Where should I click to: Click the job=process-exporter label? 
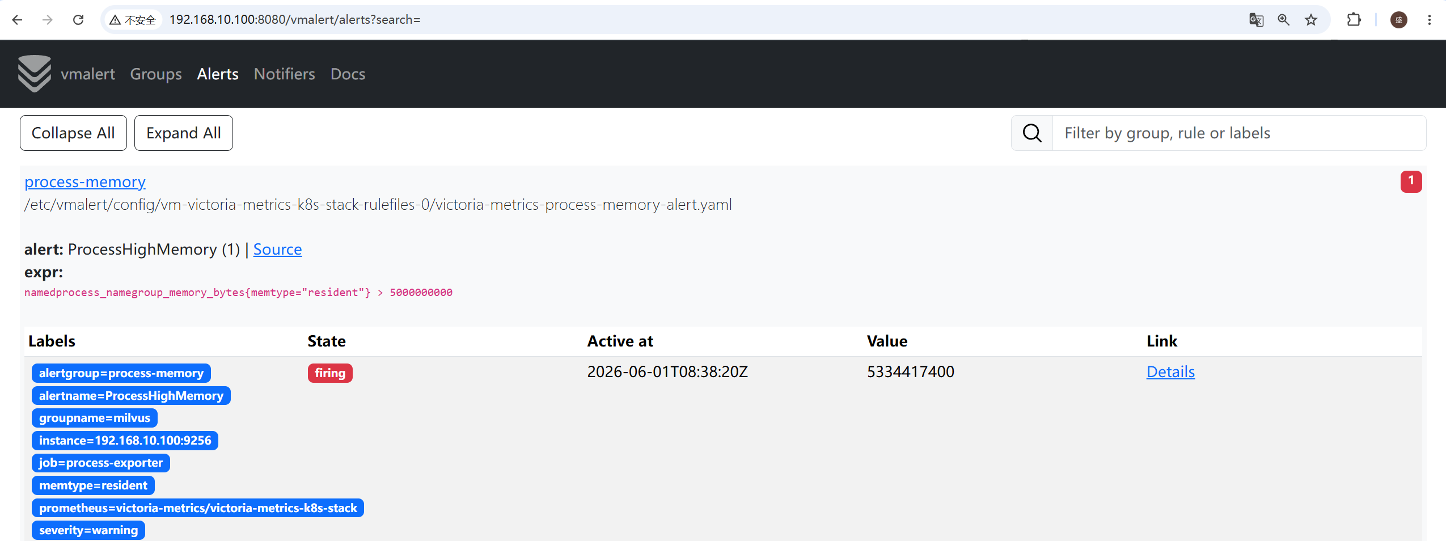coord(101,463)
